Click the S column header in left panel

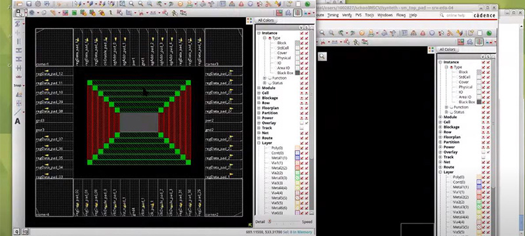(x=306, y=28)
